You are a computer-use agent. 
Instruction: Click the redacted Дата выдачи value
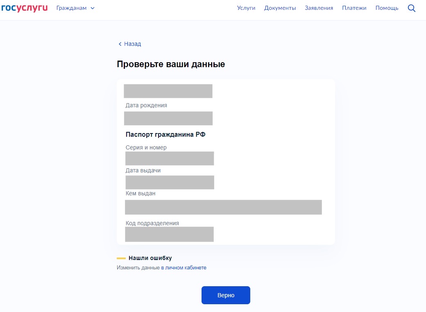169,182
